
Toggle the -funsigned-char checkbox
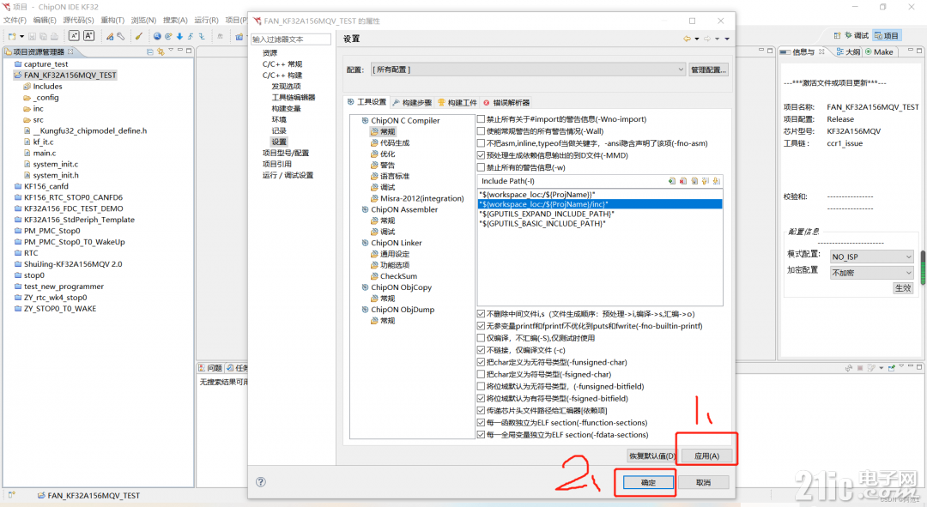tap(482, 362)
